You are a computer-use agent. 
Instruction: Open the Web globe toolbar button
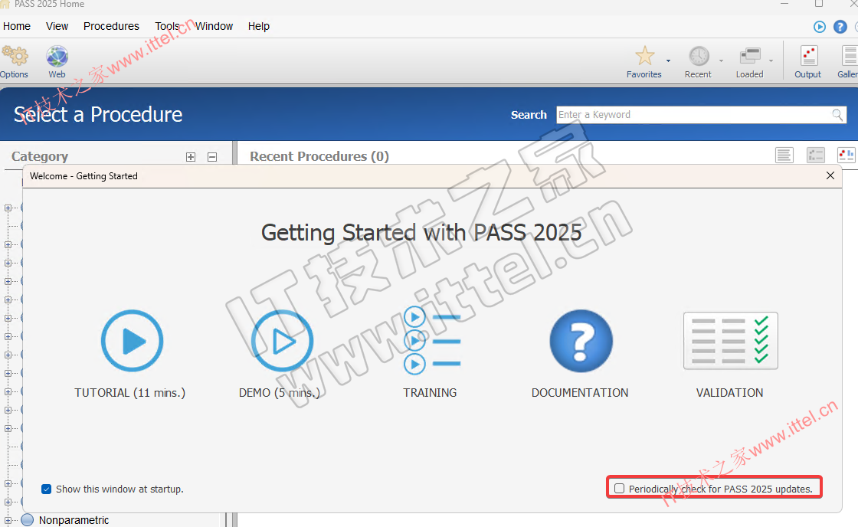[57, 62]
